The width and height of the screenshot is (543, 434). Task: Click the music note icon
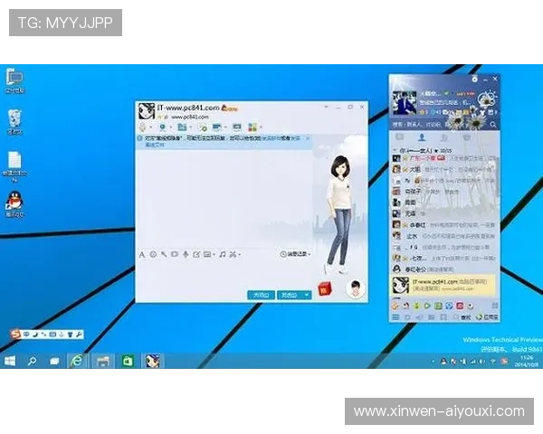pos(223,255)
